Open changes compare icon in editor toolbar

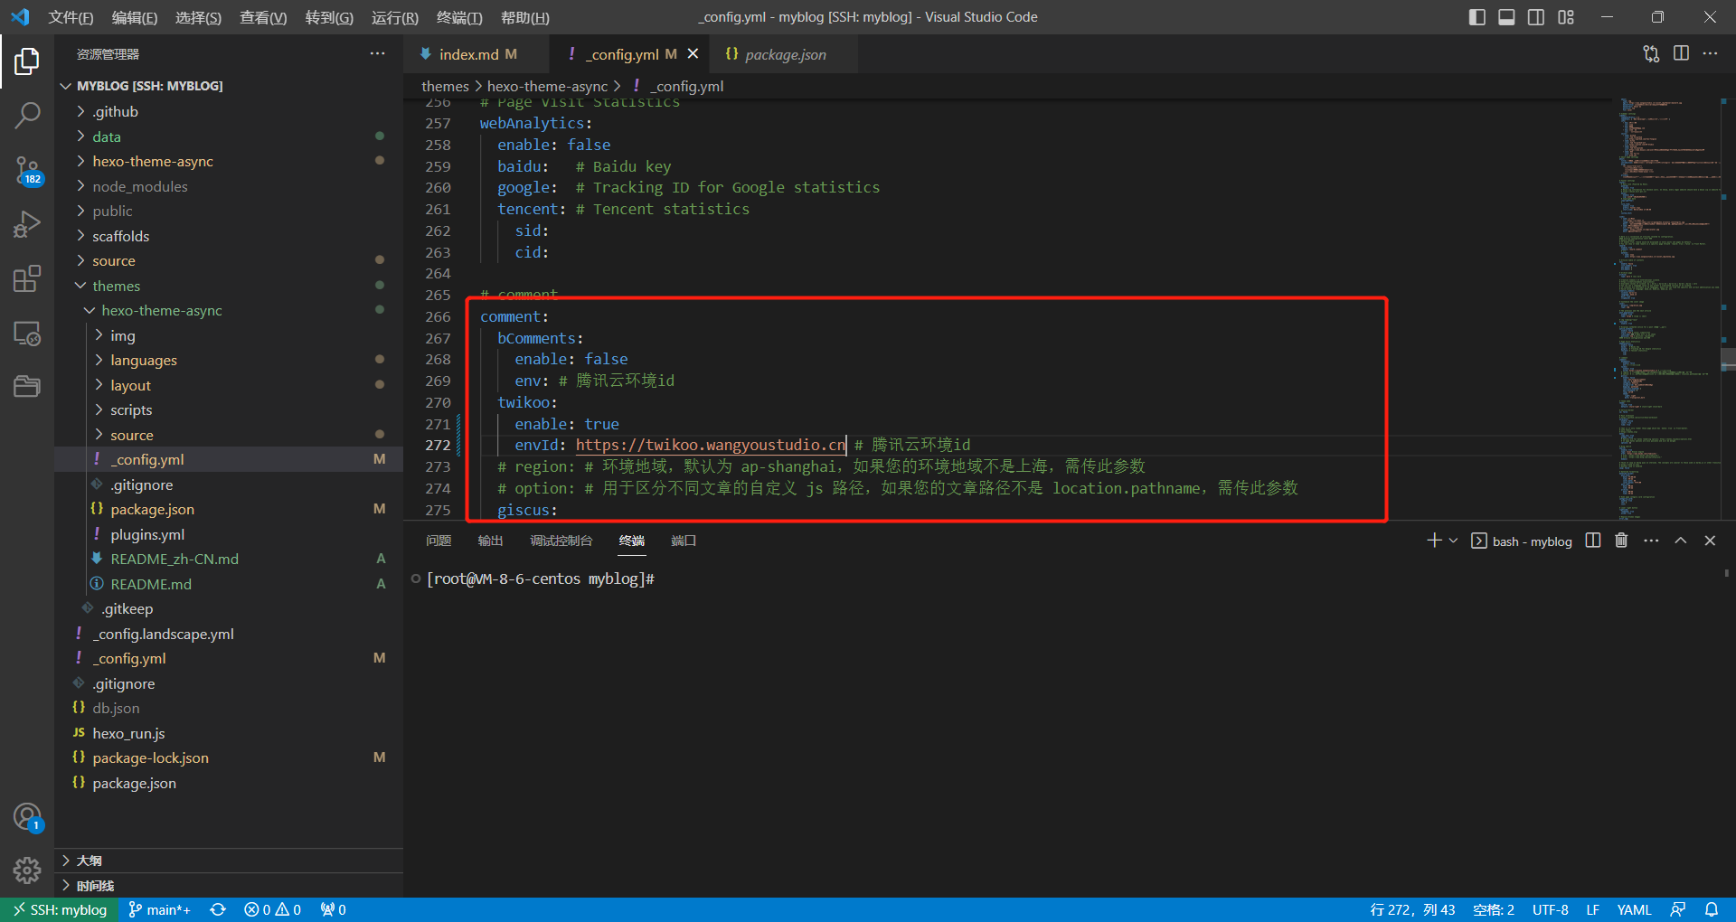[x=1651, y=54]
